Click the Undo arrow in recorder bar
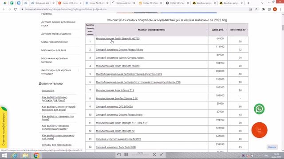Screen dimensions: 284x159 pyautogui.click(x=119, y=155)
